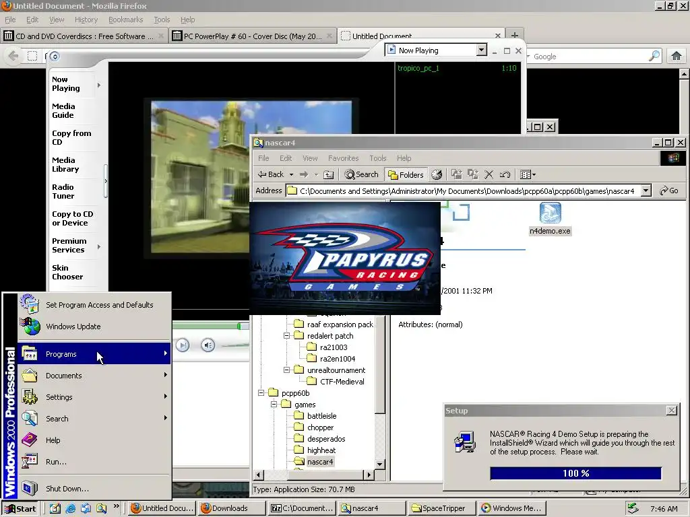Click the 100 % Setup progress bar

click(575, 473)
